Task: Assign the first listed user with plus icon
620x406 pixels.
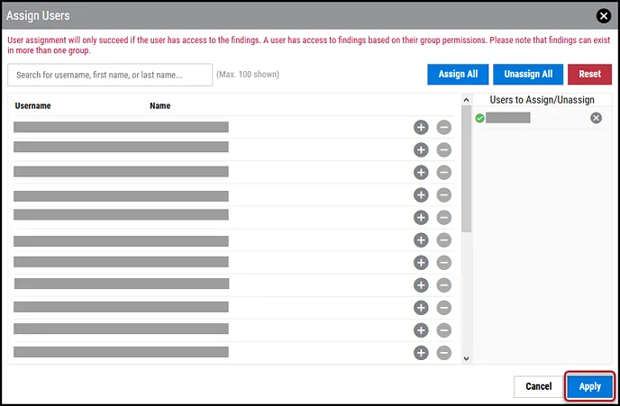Action: 421,127
